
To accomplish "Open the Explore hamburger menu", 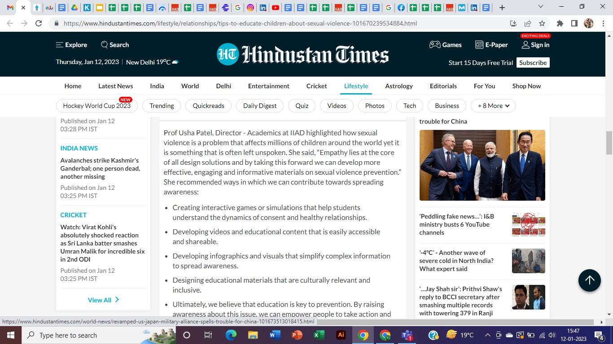I will (x=60, y=45).
